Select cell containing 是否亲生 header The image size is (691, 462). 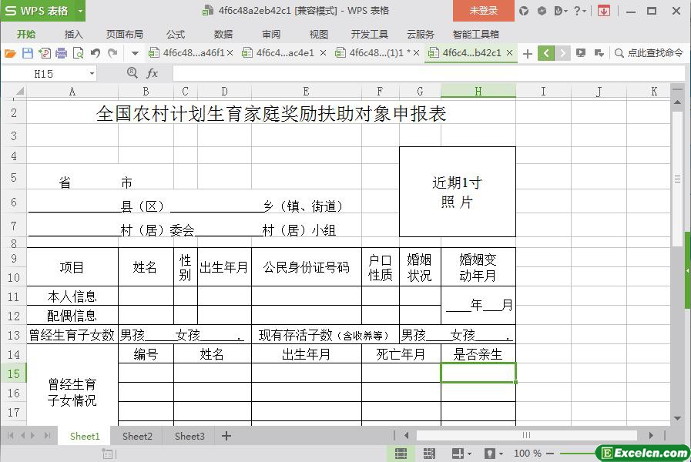(x=478, y=354)
